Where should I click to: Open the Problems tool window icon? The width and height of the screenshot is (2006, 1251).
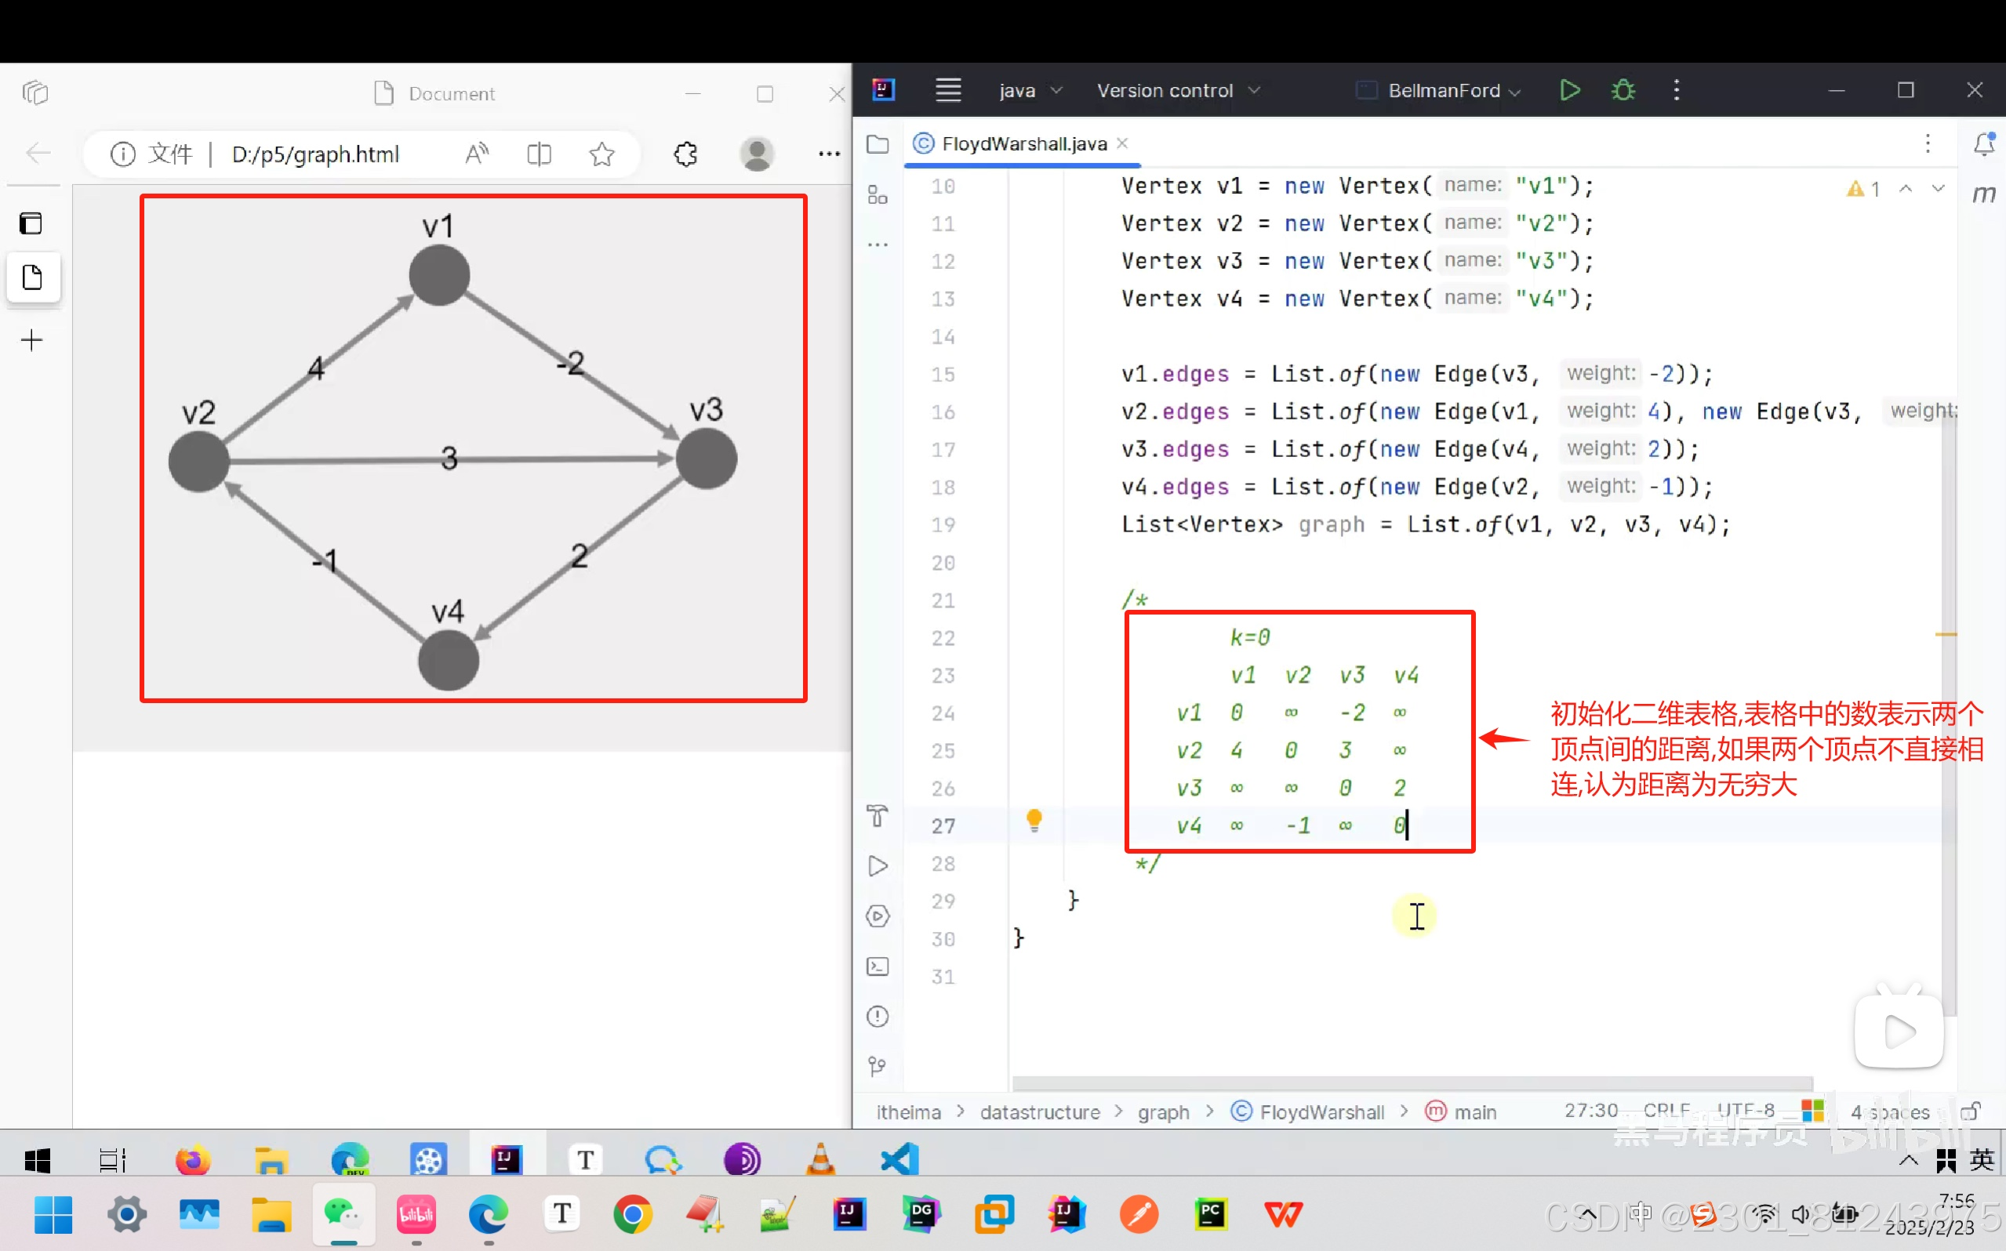pyautogui.click(x=878, y=1016)
